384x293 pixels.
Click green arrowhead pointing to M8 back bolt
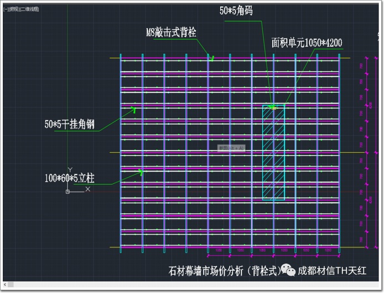211,56
